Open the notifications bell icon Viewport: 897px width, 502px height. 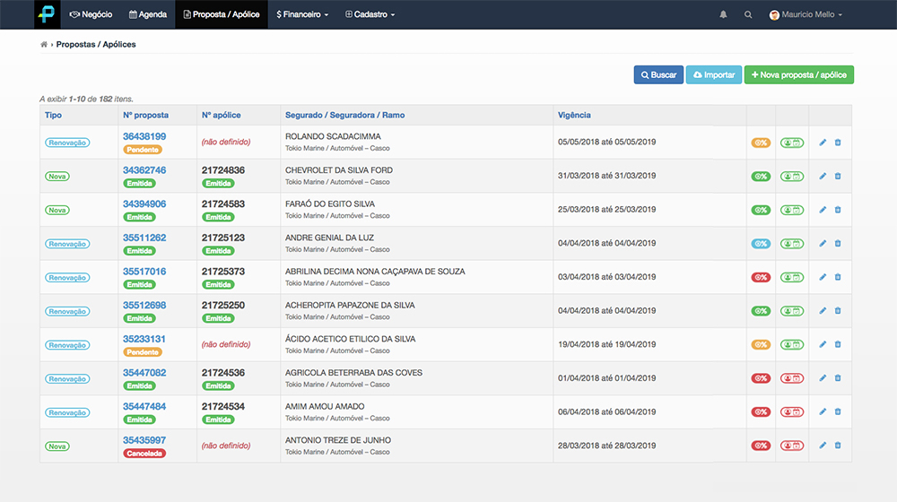click(x=723, y=14)
